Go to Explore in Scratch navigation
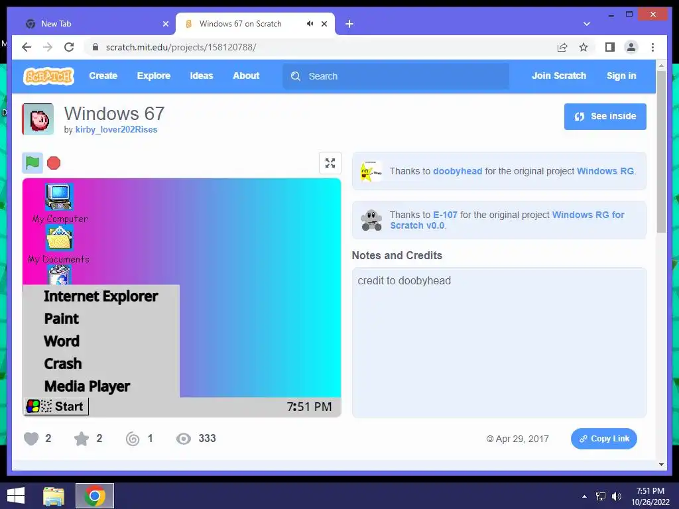Screen dimensions: 679x509 (x=154, y=76)
